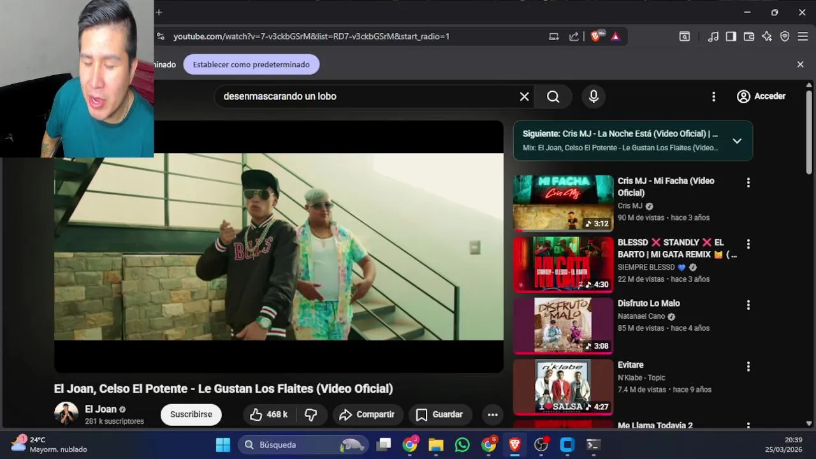The width and height of the screenshot is (816, 459).
Task: Click the share page icon in the address bar
Action: click(574, 36)
